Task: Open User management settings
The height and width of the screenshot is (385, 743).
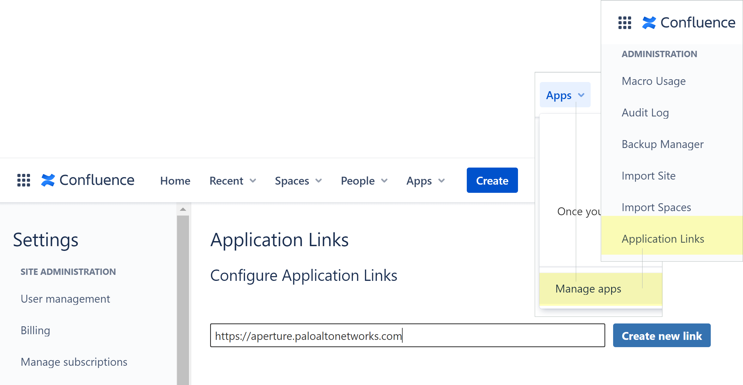Action: click(x=65, y=299)
